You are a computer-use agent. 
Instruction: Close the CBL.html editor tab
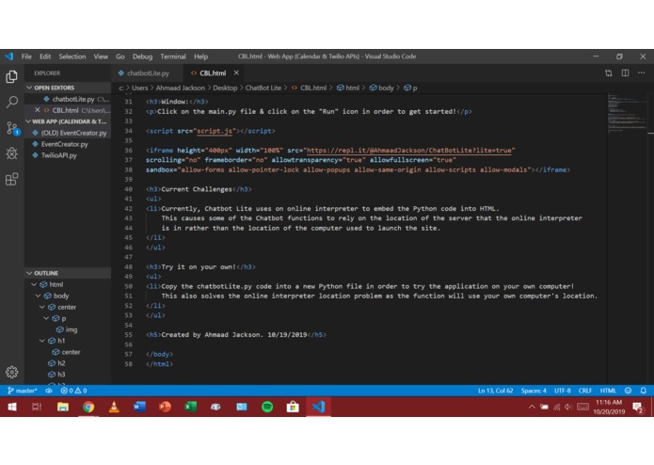(x=236, y=73)
